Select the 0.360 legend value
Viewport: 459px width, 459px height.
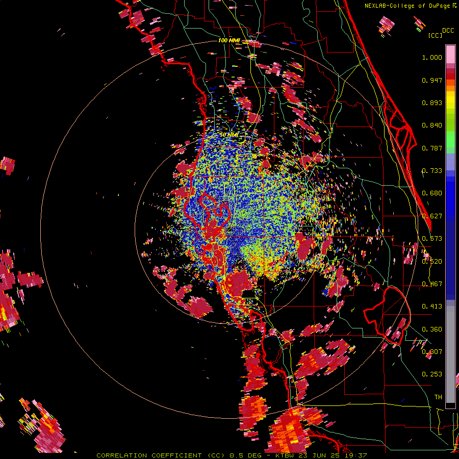click(432, 329)
